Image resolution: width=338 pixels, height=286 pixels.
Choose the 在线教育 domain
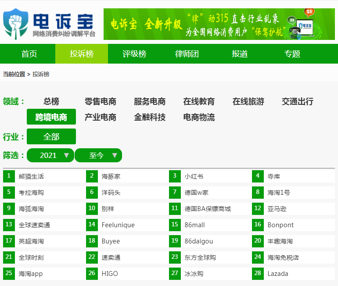click(x=199, y=101)
